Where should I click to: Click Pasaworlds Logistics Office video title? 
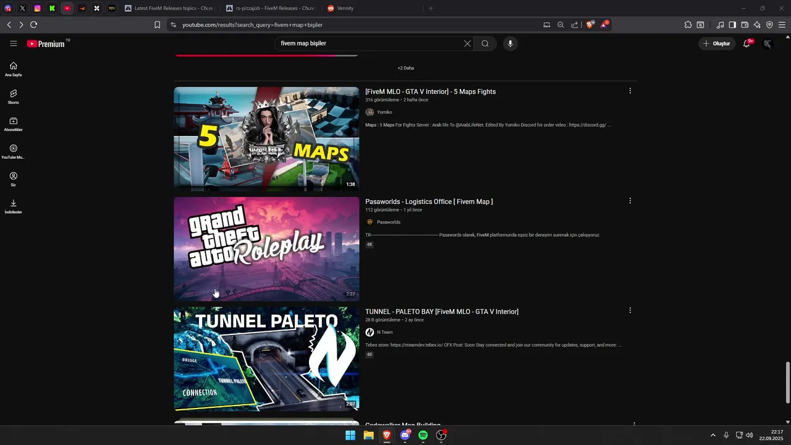[429, 201]
